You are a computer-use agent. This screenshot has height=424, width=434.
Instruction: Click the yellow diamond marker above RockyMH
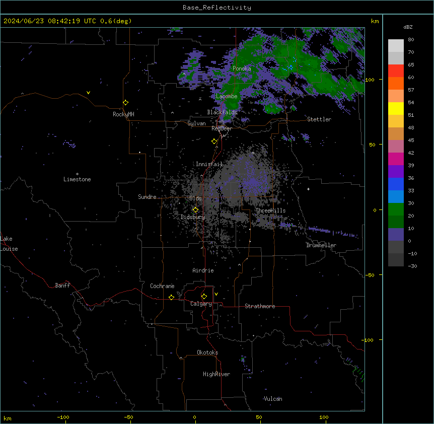coord(126,103)
